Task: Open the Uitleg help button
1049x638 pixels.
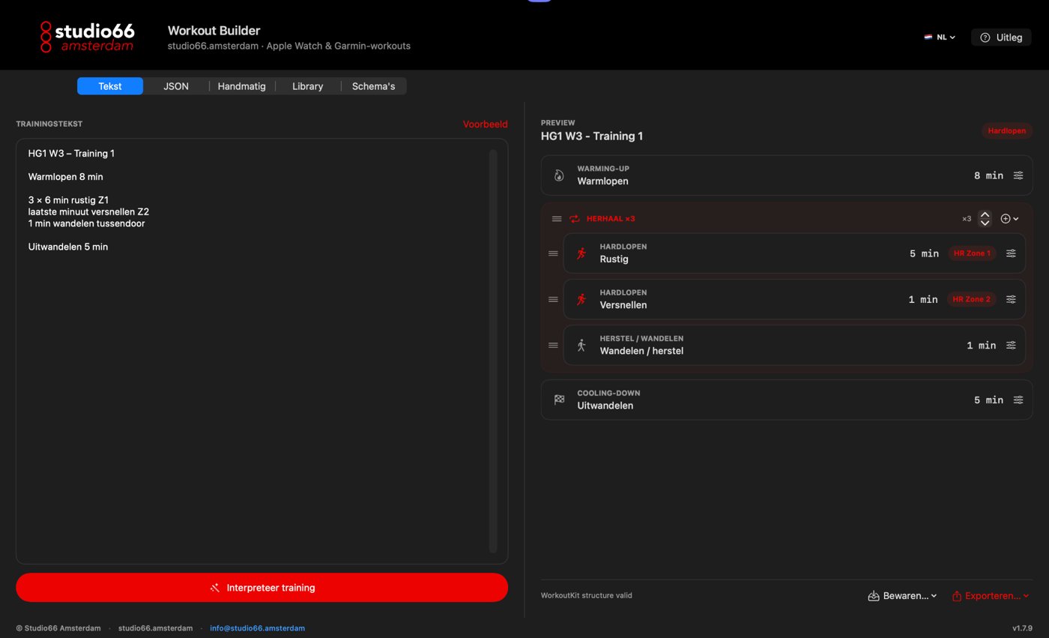Action: coord(1001,37)
